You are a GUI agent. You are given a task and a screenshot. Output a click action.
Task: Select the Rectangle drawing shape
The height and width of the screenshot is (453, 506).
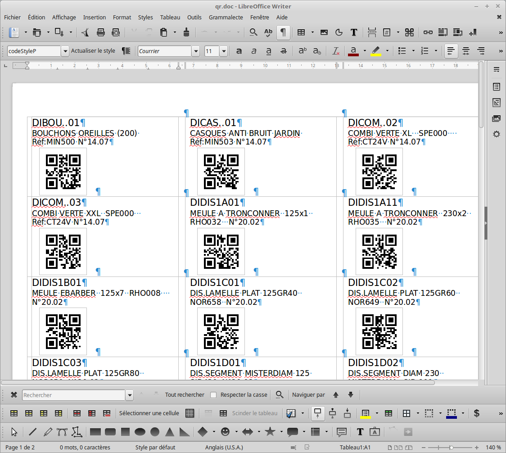(95, 432)
